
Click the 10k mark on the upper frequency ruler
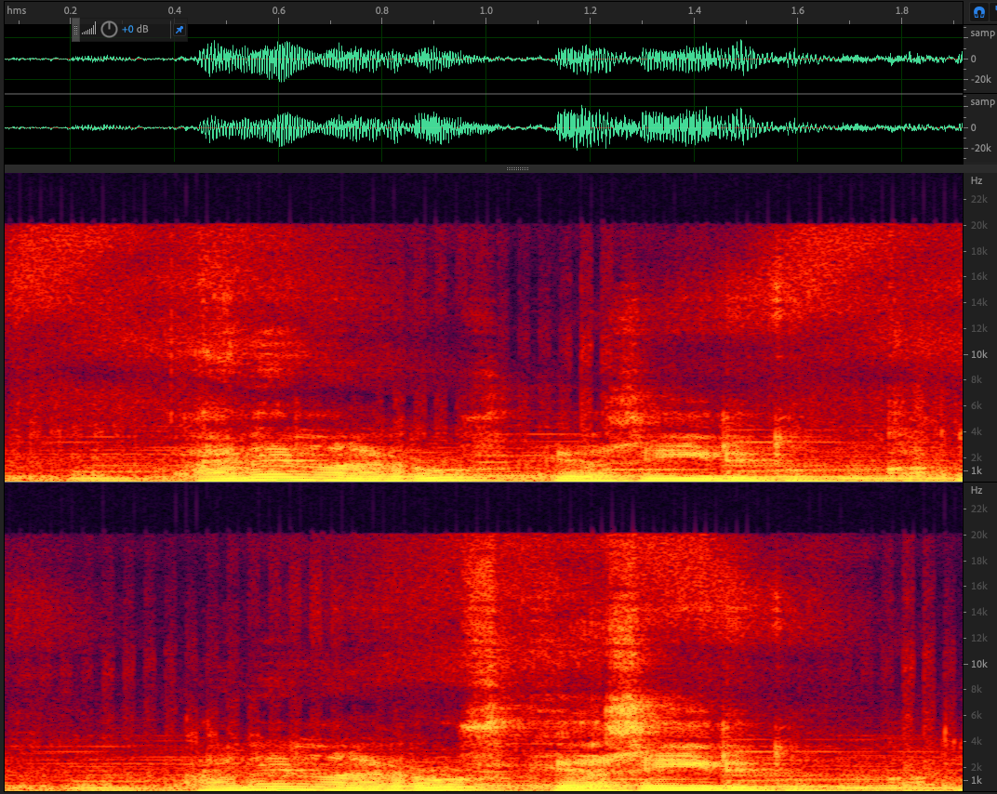coord(978,354)
